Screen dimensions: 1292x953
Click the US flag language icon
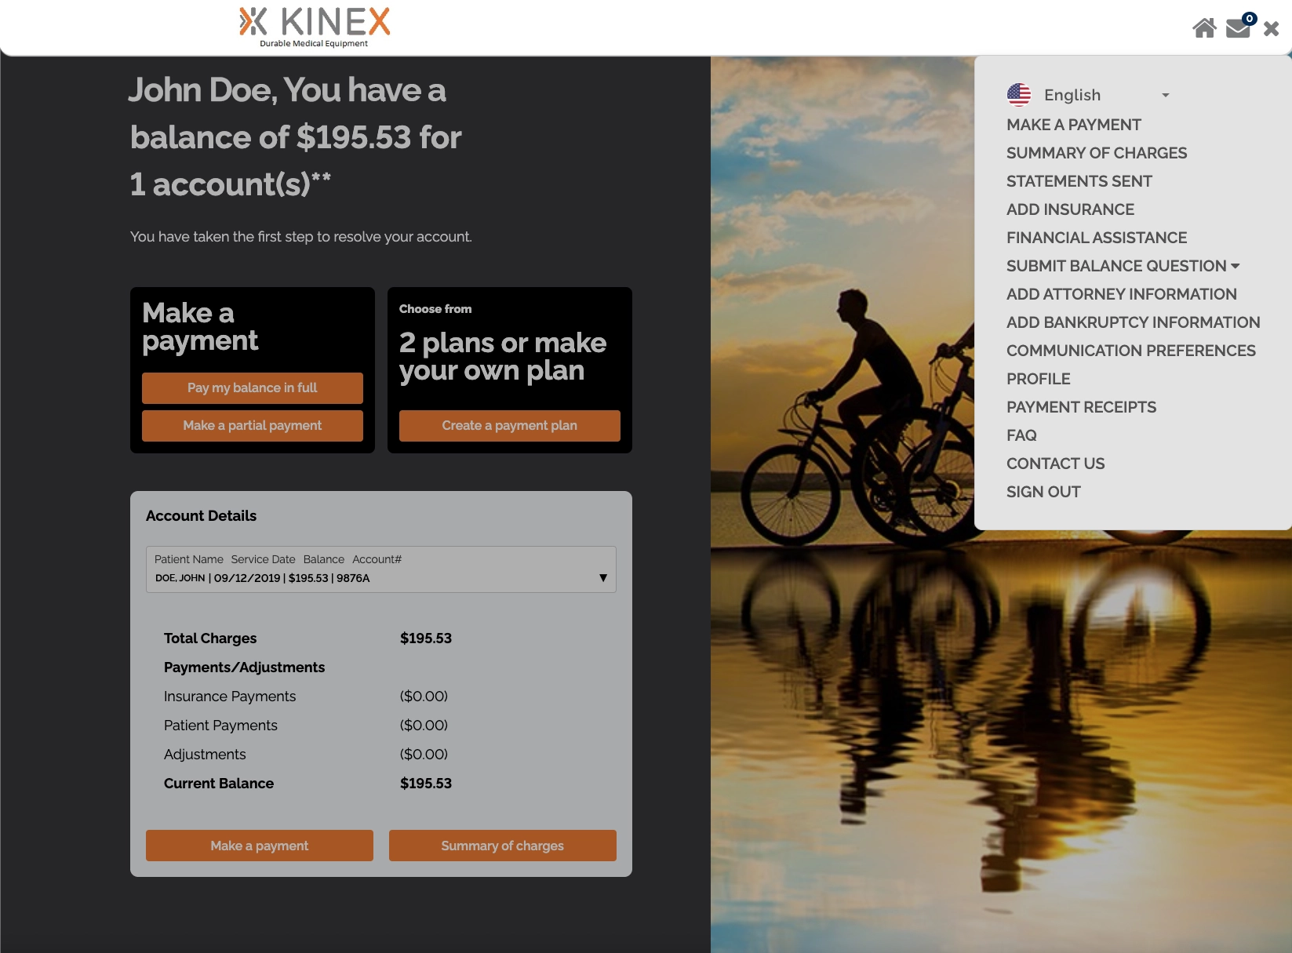click(1019, 95)
